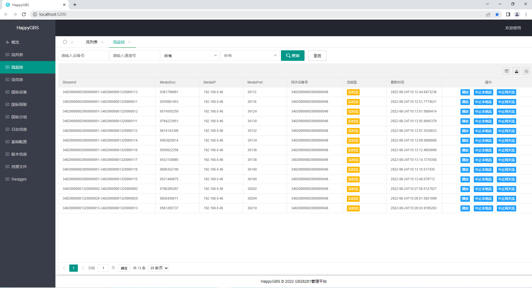Focus the jump-to-page number field
This screenshot has width=532, height=288.
103,268
